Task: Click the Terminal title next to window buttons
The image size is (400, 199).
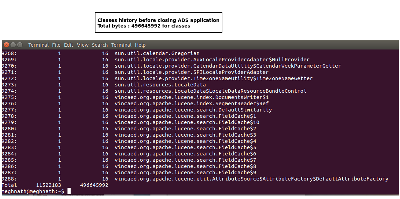Action: [x=38, y=45]
